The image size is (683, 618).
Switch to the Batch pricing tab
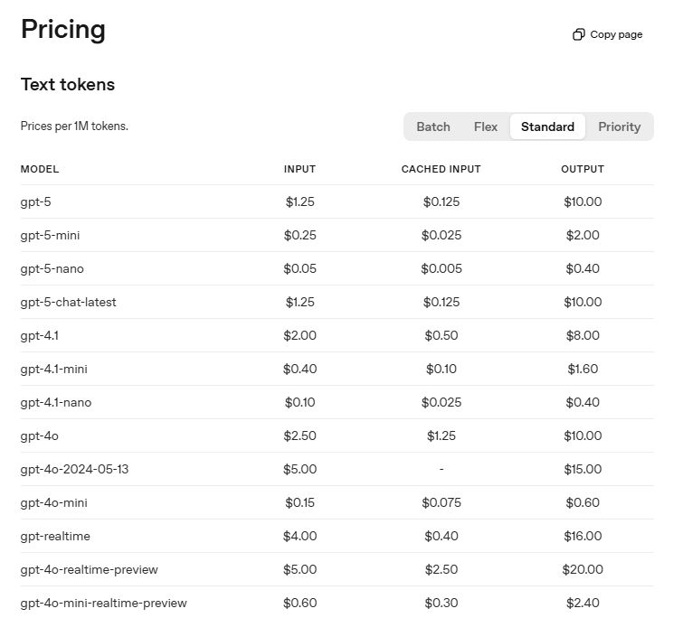click(432, 126)
